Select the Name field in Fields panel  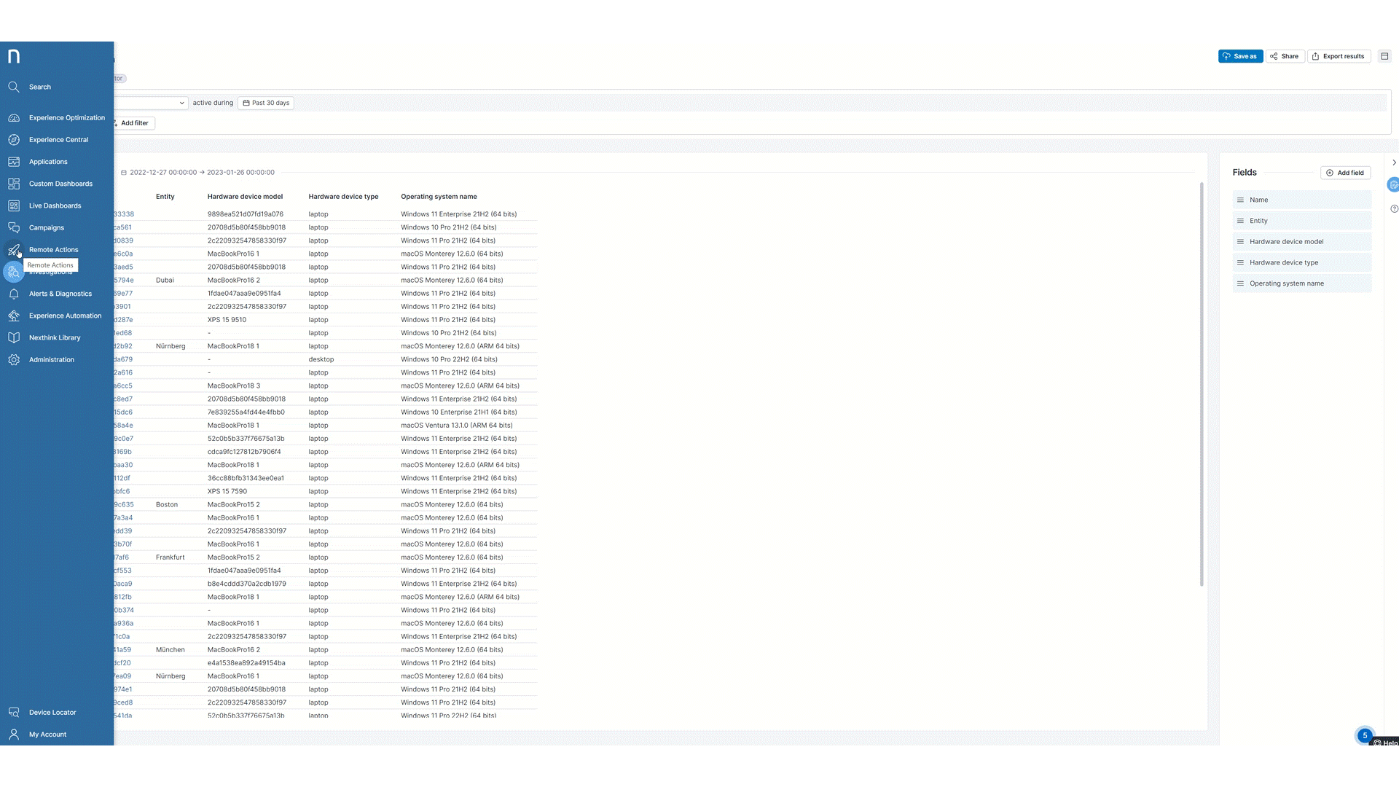click(1301, 200)
